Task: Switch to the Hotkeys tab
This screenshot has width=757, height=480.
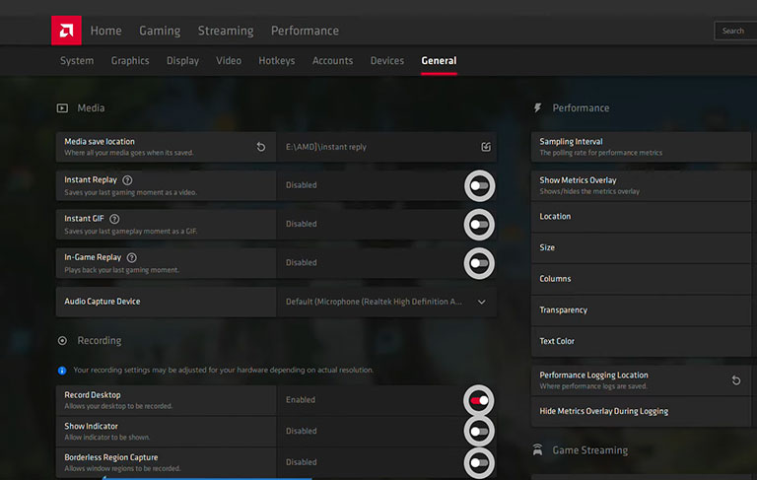Action: click(277, 61)
